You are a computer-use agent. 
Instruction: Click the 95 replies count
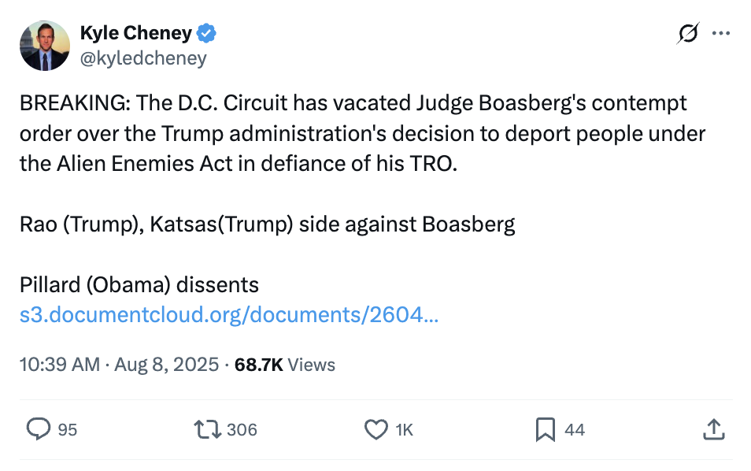click(x=68, y=429)
